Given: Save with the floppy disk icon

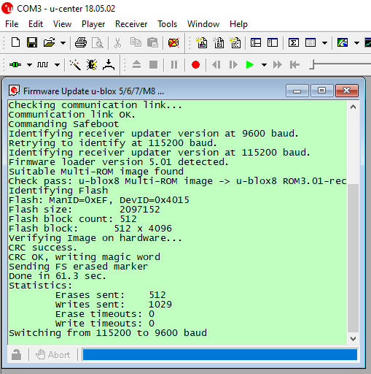Looking at the screenshot, I should click(32, 42).
